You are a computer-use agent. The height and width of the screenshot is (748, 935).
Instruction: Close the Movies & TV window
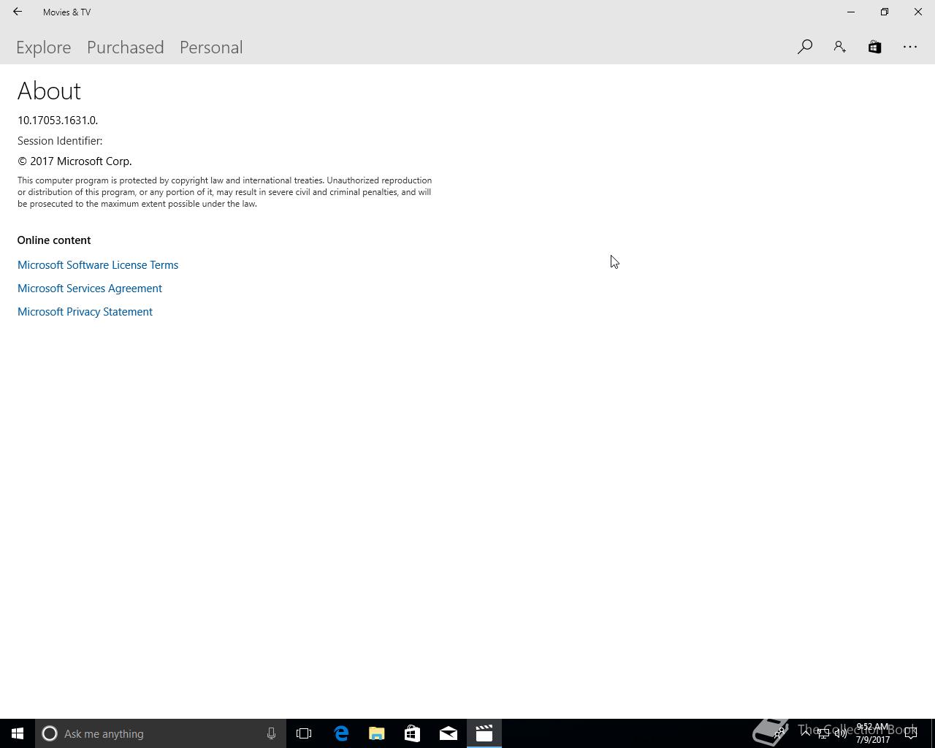click(x=918, y=12)
